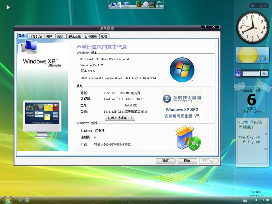The height and width of the screenshot is (204, 272).
Task: Confirm with the 确定 button
Action: click(166, 161)
